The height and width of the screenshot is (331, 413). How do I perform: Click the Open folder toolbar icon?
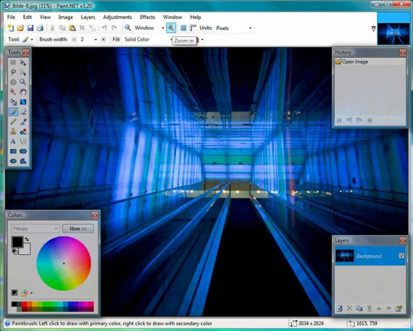(x=21, y=28)
